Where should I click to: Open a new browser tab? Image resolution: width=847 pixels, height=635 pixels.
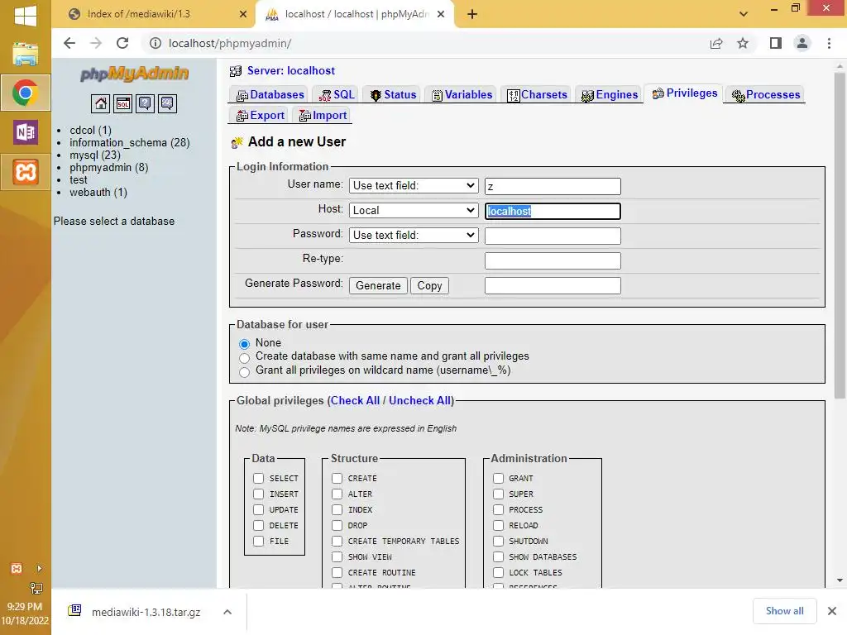point(472,14)
